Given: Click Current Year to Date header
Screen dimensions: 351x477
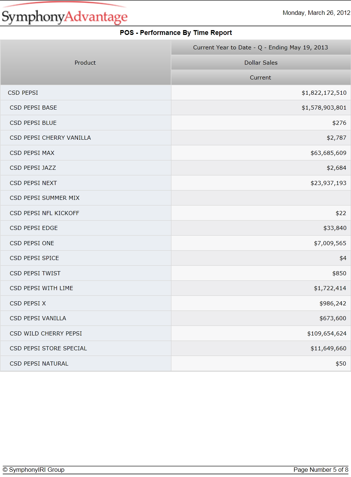Looking at the screenshot, I should [x=261, y=48].
